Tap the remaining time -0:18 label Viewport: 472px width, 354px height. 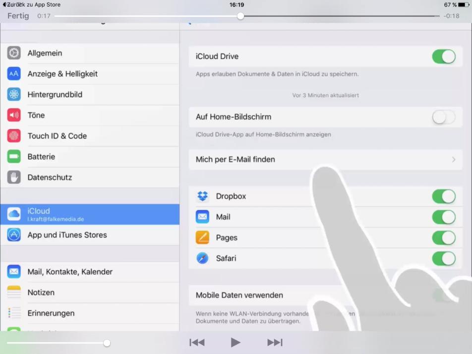(451, 16)
